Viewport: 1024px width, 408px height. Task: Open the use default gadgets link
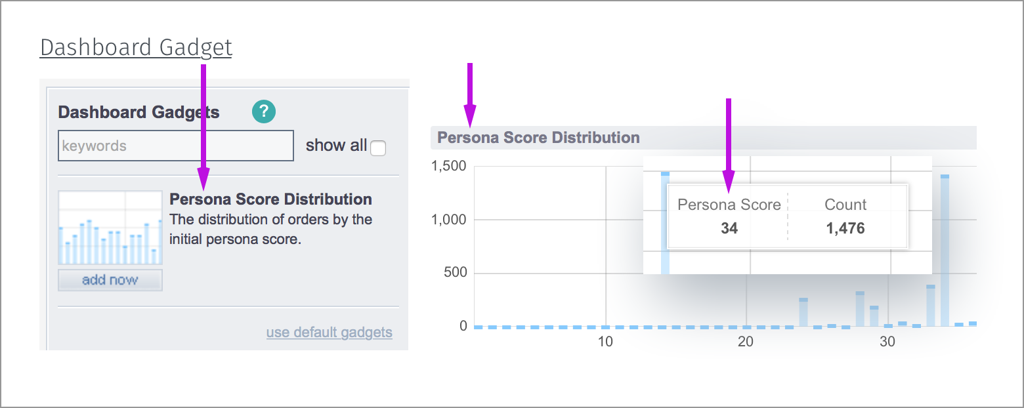(x=330, y=332)
